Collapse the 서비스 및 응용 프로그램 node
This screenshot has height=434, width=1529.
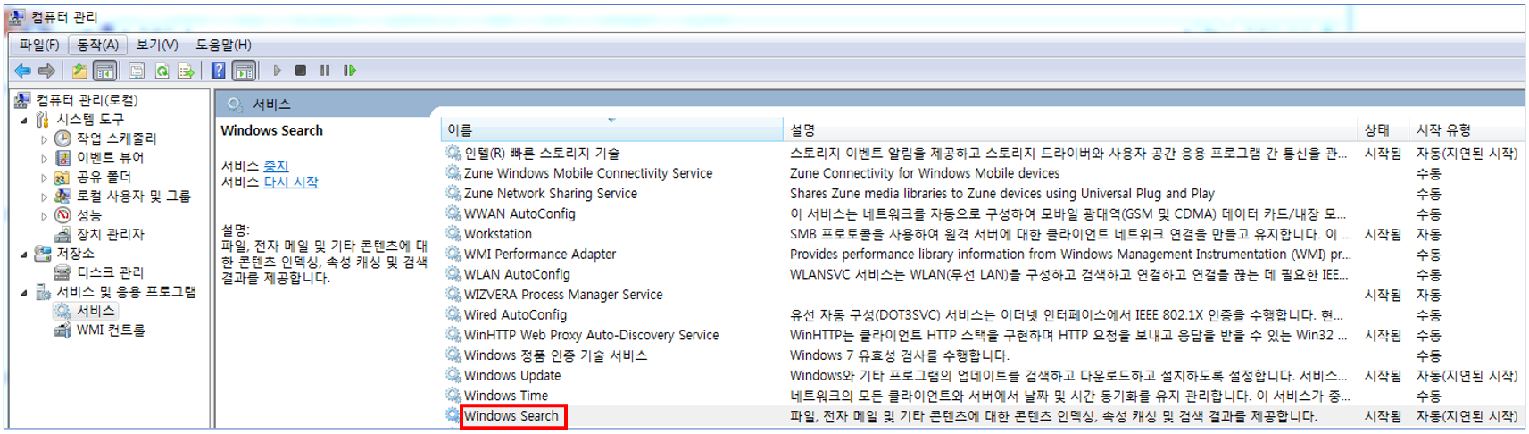(x=24, y=292)
